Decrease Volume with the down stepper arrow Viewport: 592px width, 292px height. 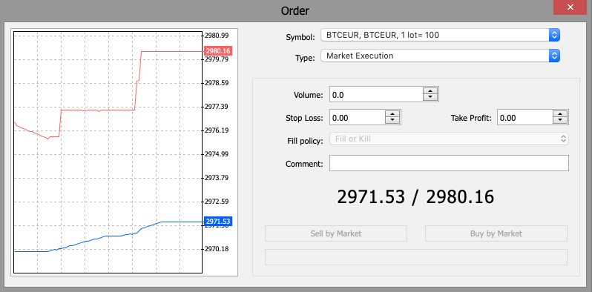coord(430,98)
